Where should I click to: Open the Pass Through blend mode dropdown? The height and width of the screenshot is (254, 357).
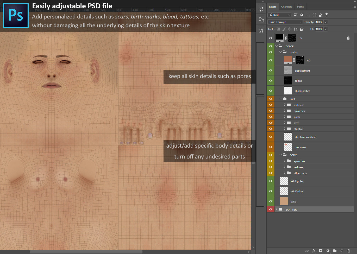[285, 22]
